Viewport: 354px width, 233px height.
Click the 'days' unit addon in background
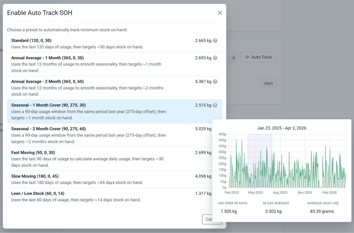[269, 83]
